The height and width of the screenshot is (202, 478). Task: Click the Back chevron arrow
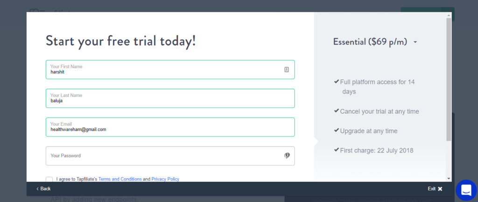(37, 189)
